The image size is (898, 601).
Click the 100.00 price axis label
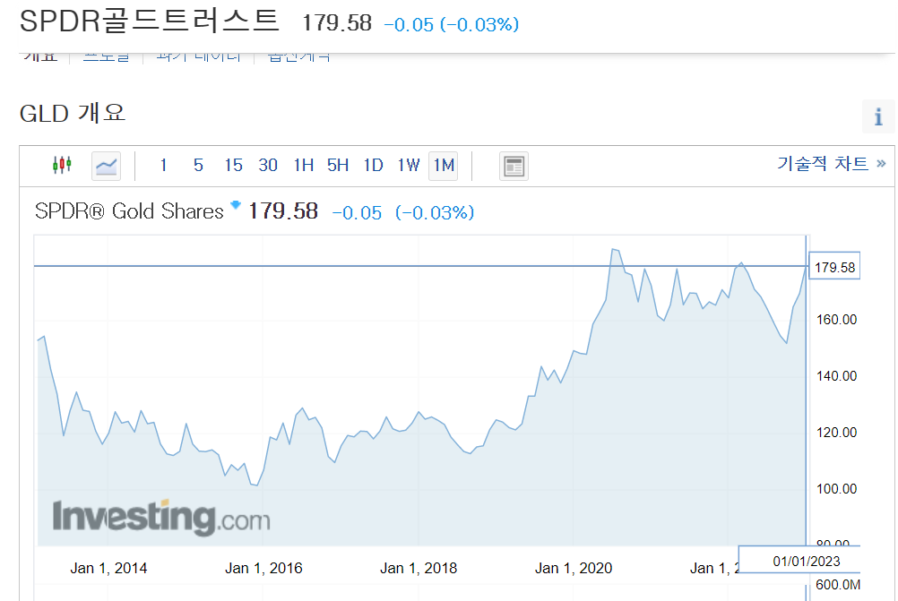(836, 489)
